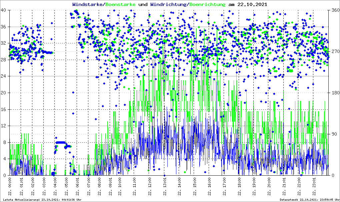The image size is (340, 202).
Task: Select the 8 tick on left axis
Action: [5, 143]
